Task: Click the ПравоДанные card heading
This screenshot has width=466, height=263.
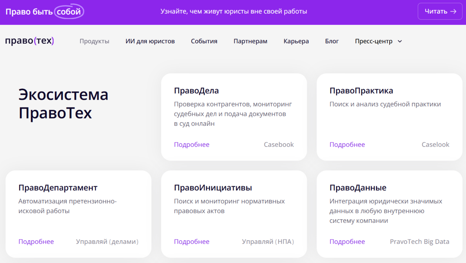Action: coord(358,188)
